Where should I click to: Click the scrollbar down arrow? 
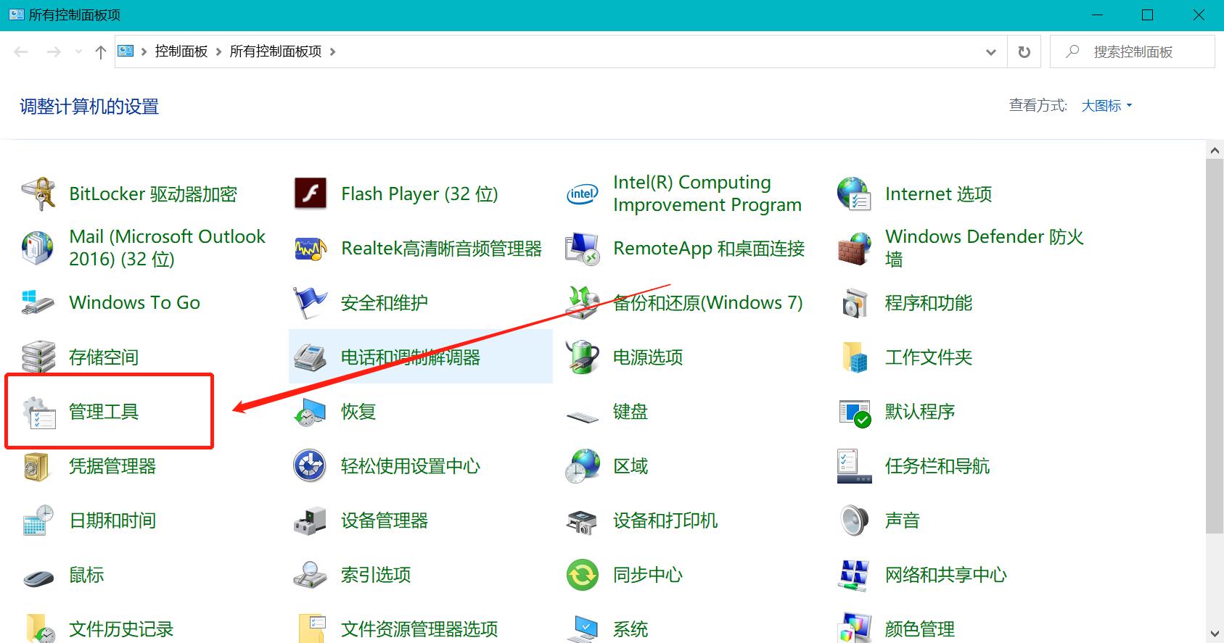pyautogui.click(x=1215, y=634)
